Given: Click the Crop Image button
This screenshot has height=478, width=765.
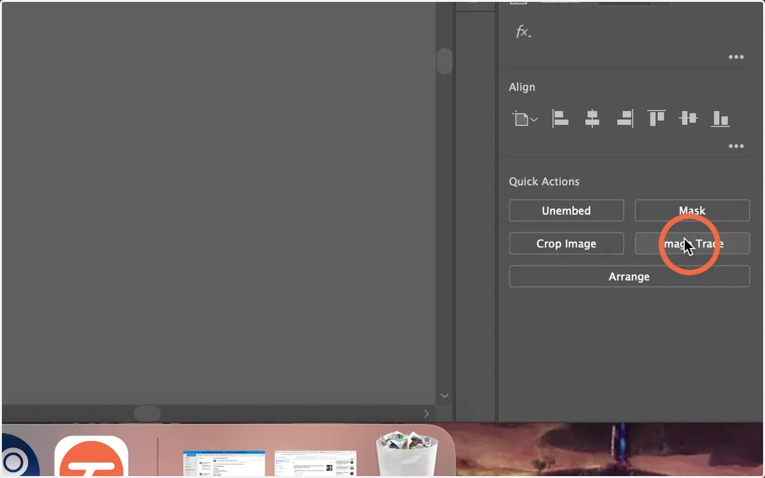Looking at the screenshot, I should pyautogui.click(x=566, y=243).
